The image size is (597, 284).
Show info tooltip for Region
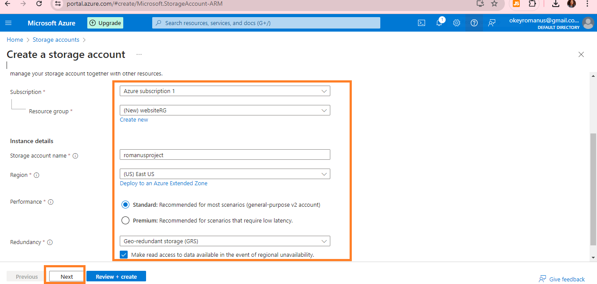click(x=36, y=175)
